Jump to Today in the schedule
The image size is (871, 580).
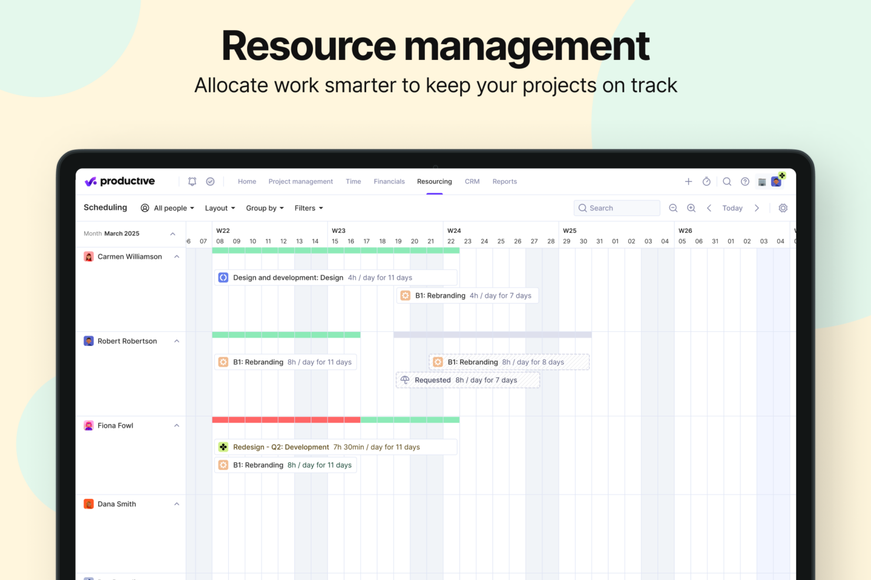click(732, 208)
